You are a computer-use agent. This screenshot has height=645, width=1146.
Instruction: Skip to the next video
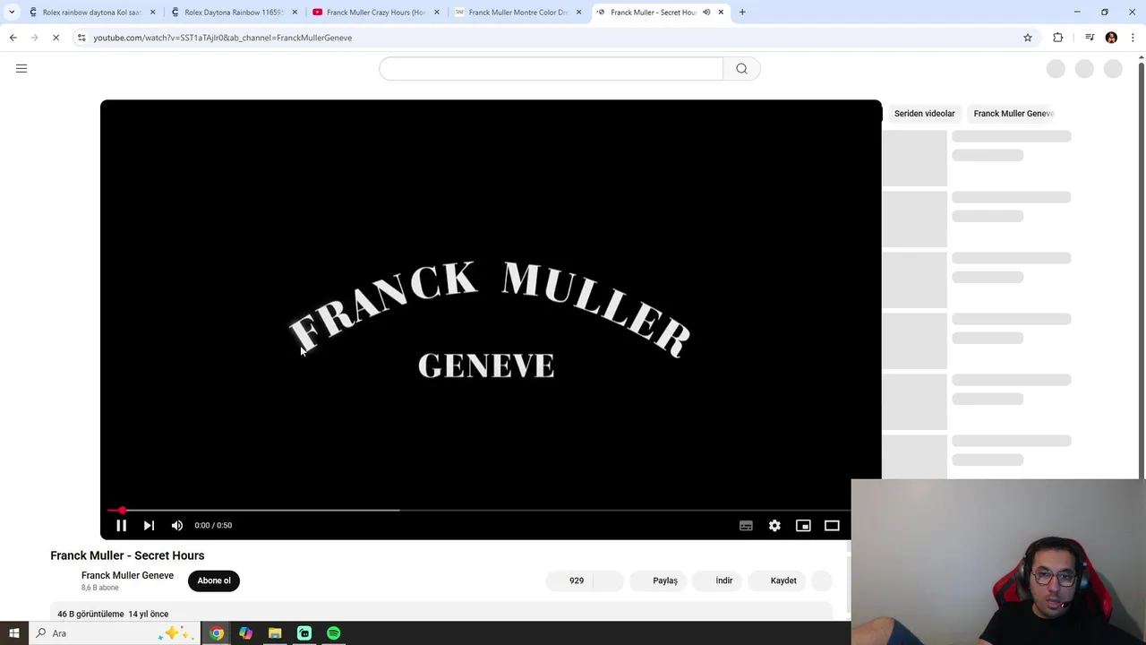click(149, 526)
